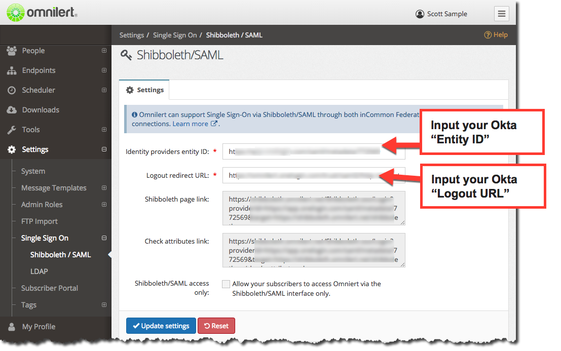Screen dimensions: 561x351
Task: Click the Omnilert logo
Action: click(x=42, y=13)
